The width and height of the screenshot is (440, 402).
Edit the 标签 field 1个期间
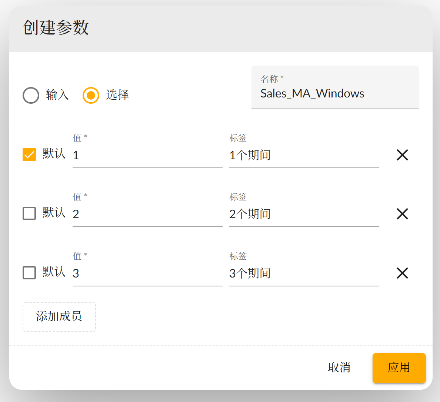(x=304, y=155)
